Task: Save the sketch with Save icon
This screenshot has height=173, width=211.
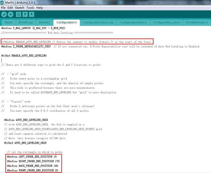Action: pyautogui.click(x=32, y=14)
